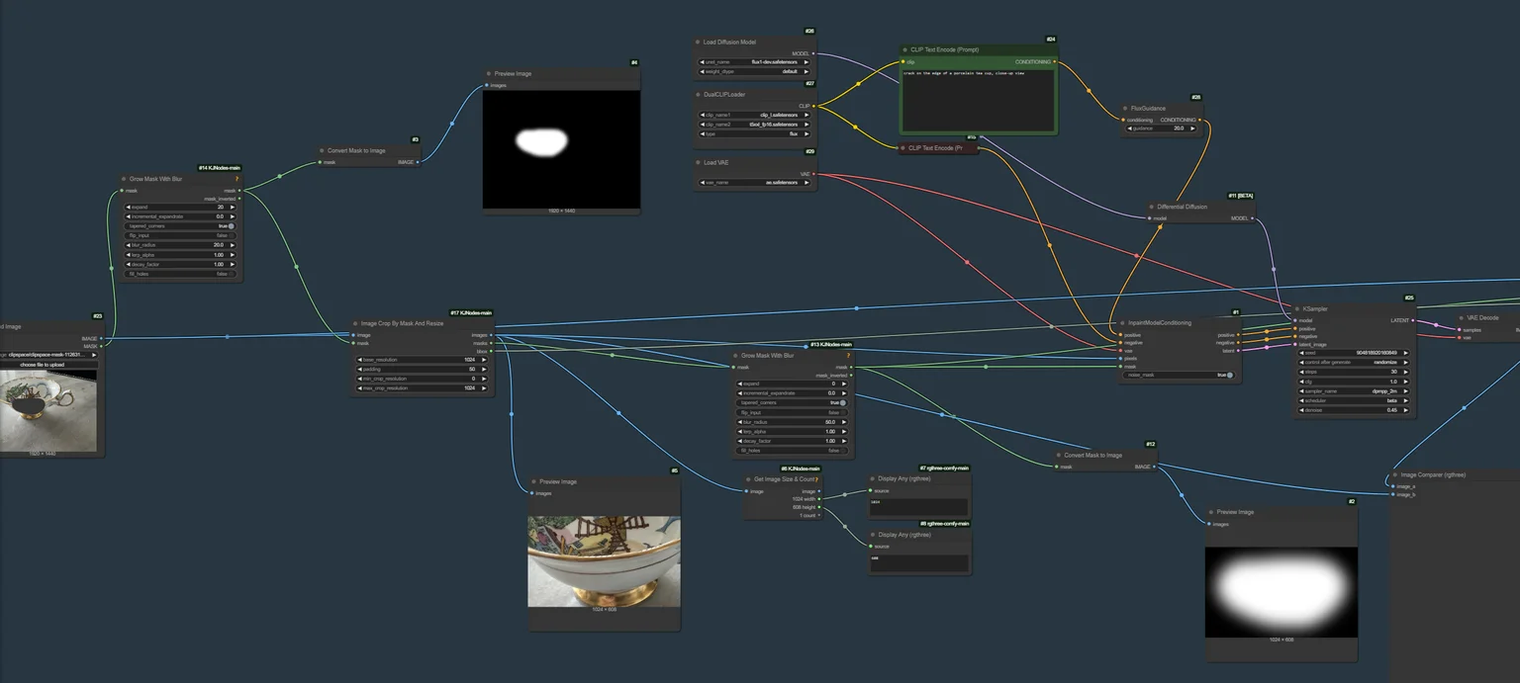This screenshot has height=683, width=1520.
Task: Toggle flip_input in Grow Mask With Blur #13
Action: click(x=793, y=412)
